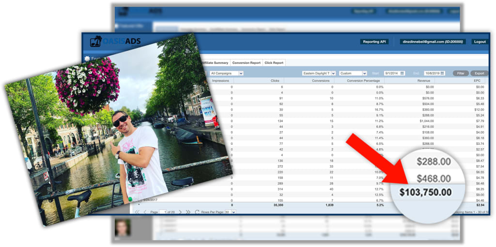Viewport: 496px width, 247px height.
Task: Apply the Filter button
Action: click(461, 73)
